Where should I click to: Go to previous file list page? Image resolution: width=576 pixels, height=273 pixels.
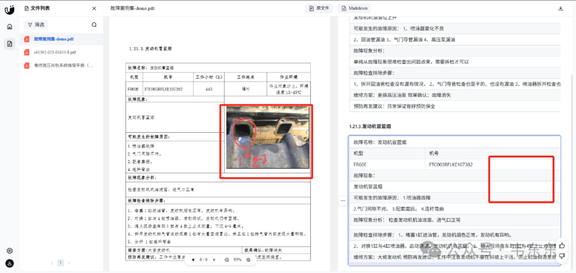click(52, 263)
